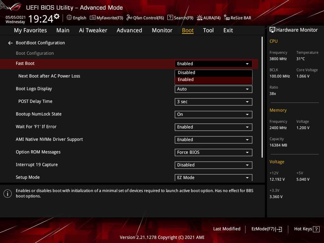Select the Boot tab

188,30
